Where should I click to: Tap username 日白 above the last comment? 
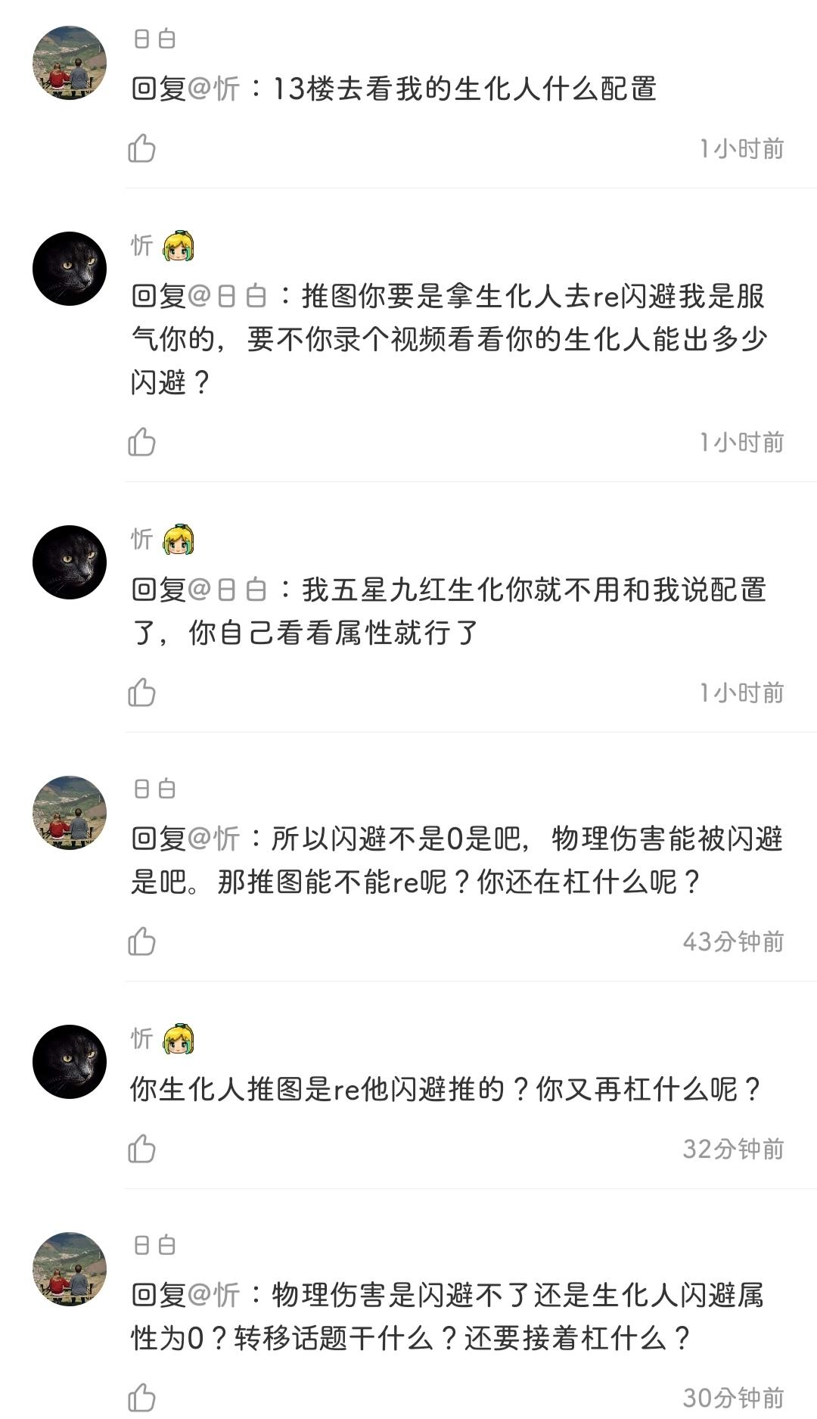pos(154,1245)
